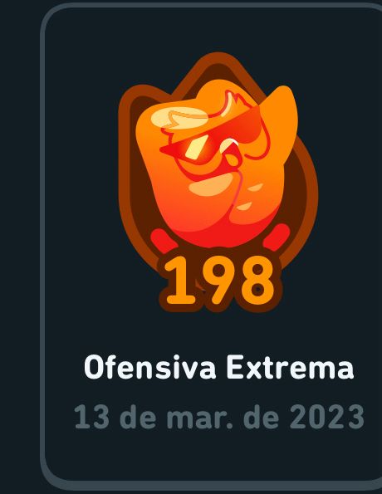Image resolution: width=382 pixels, height=494 pixels.
Task: Click the digit 8 in the streak counter
Action: 257,280
